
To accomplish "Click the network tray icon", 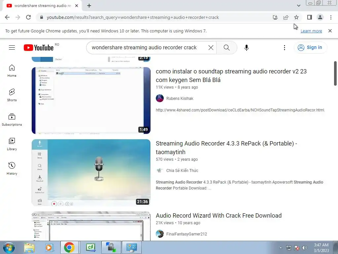I will click(288, 248).
